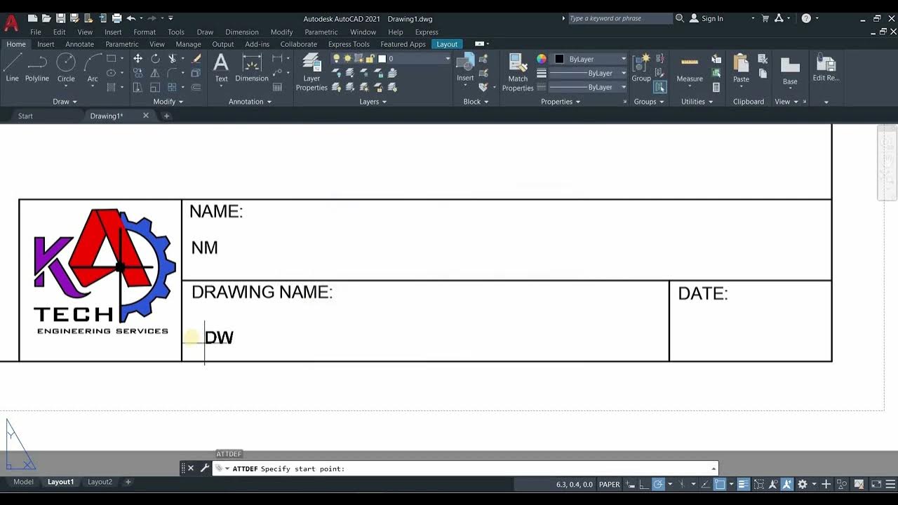Toggle Object Snap in status bar
898x505 pixels.
click(720, 484)
